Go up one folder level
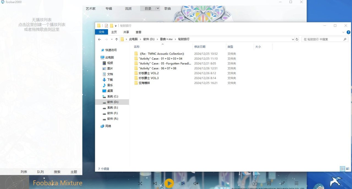Viewport: 352px width, 189px height. (117, 39)
